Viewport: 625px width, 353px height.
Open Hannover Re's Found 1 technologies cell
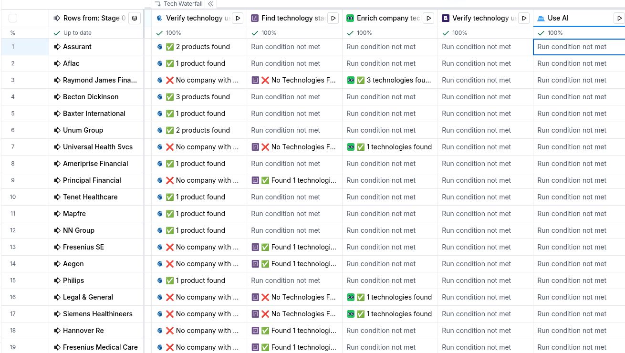(294, 331)
